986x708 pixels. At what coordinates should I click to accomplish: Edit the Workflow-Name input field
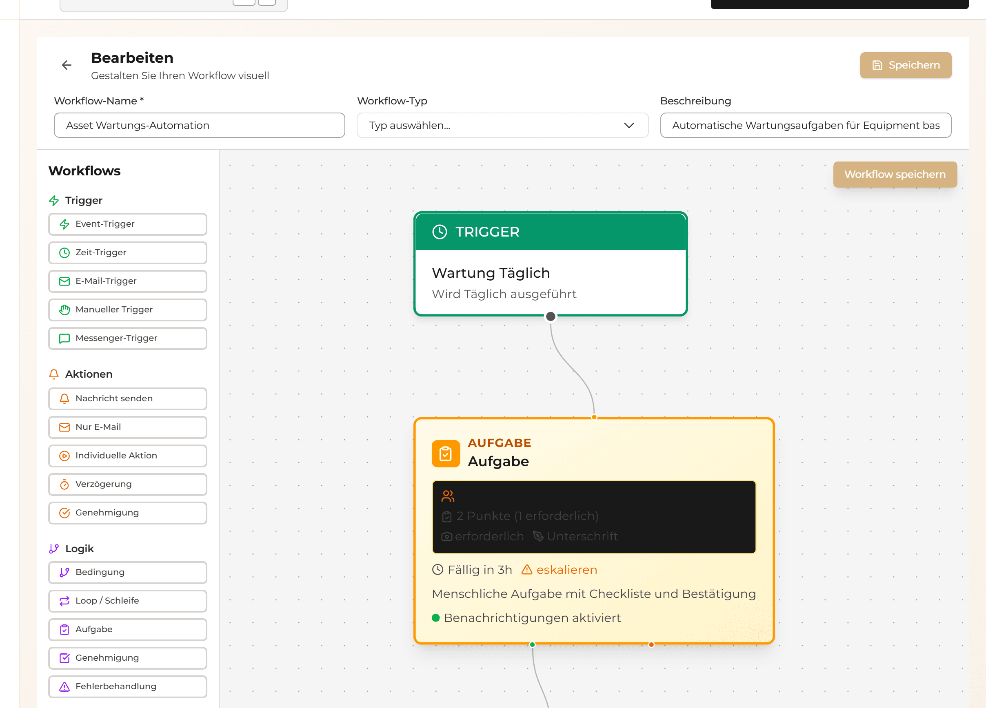[199, 125]
